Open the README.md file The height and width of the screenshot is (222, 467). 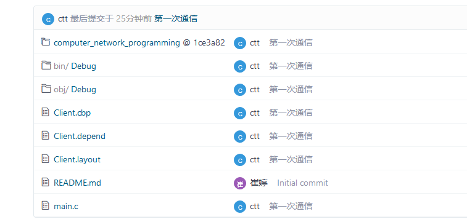(x=77, y=183)
